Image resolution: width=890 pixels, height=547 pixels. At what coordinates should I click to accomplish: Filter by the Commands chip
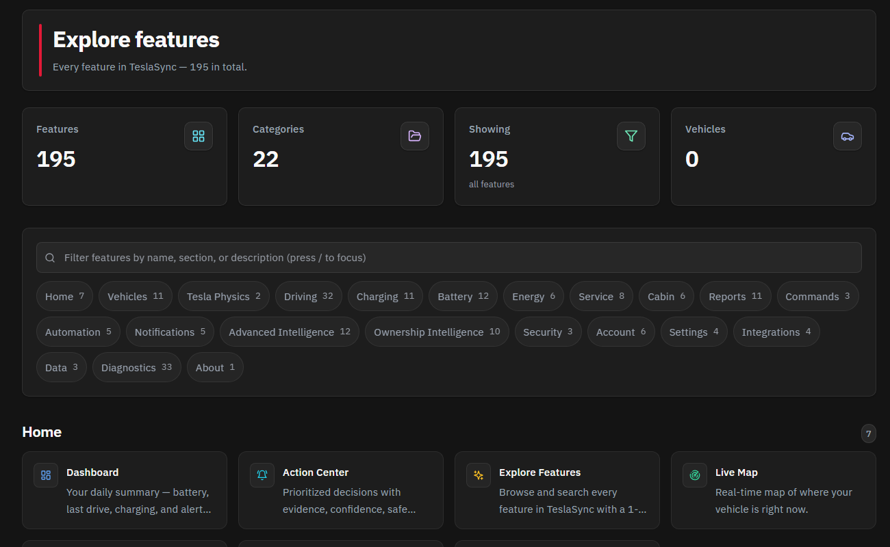click(x=817, y=296)
